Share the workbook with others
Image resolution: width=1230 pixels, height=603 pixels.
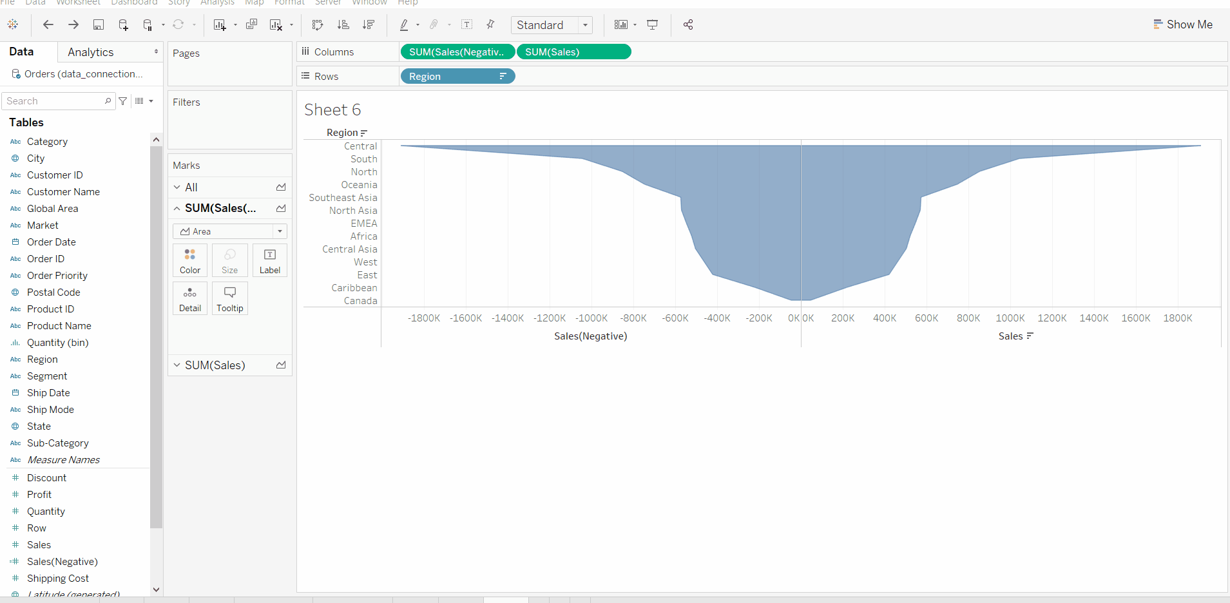[688, 24]
